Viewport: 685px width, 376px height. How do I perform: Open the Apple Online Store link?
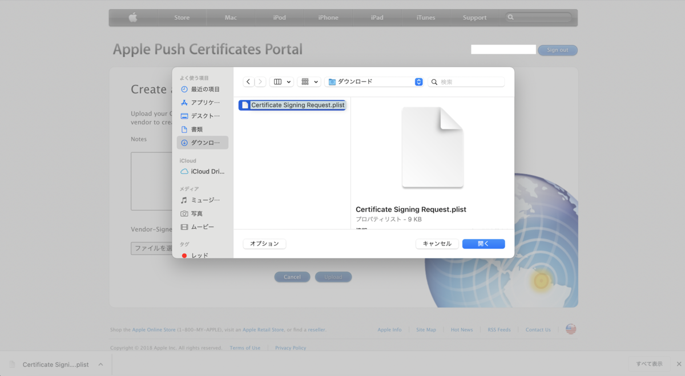pos(154,330)
